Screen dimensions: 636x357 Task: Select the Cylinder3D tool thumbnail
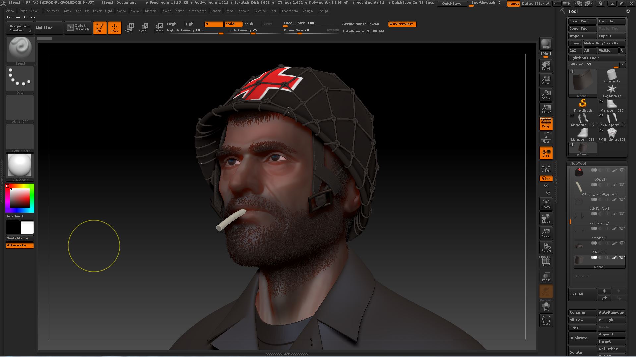pos(611,76)
